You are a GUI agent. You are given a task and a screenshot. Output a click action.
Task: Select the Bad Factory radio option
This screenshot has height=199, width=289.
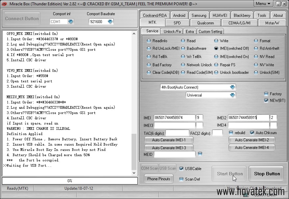pyautogui.click(x=149, y=65)
